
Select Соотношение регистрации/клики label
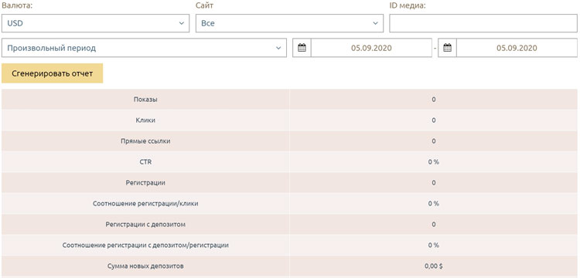(x=145, y=203)
